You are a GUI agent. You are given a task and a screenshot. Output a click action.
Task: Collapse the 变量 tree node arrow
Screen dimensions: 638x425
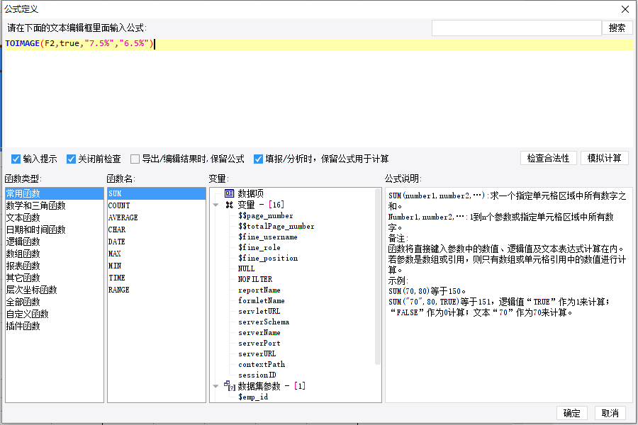coord(216,205)
